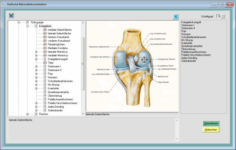
Task: Click document icon of Orthopädie node
Action: click(x=27, y=22)
